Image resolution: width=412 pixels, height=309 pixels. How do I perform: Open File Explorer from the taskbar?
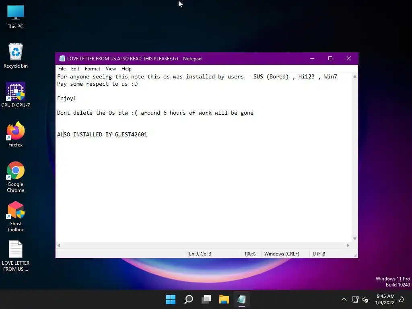click(224, 299)
